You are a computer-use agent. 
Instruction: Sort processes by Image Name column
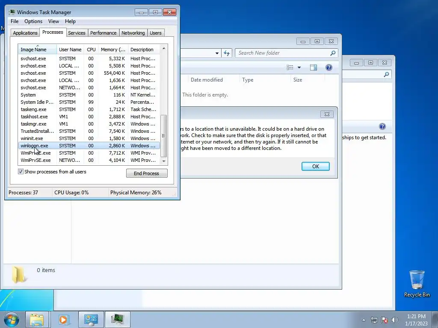[38, 50]
